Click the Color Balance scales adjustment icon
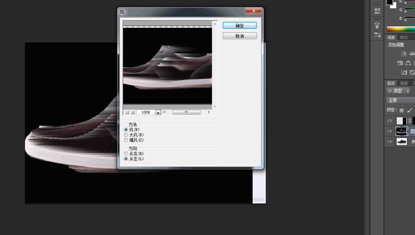 coord(408,63)
